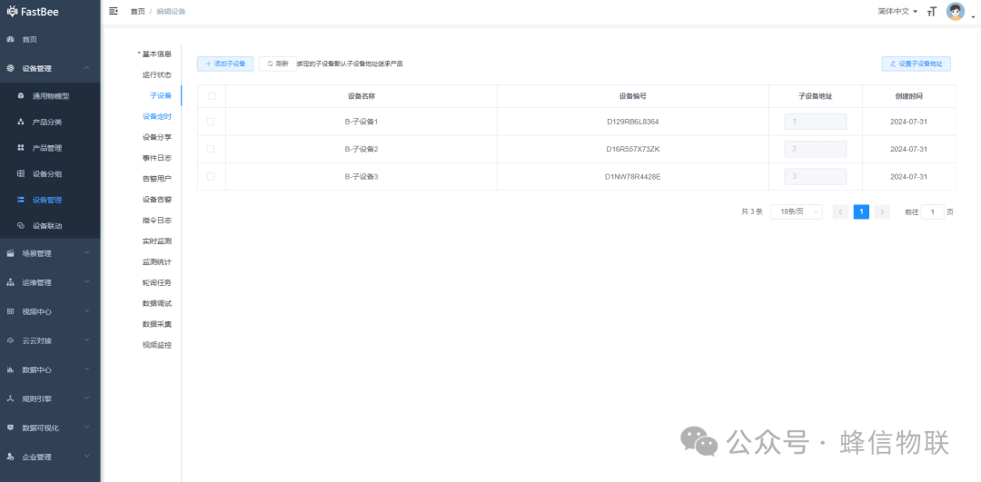
Task: Click device number D1NW78R4428E
Action: pyautogui.click(x=632, y=176)
